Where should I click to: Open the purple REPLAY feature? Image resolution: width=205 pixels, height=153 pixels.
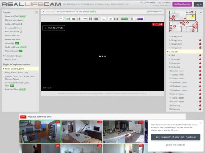pyautogui.click(x=140, y=19)
